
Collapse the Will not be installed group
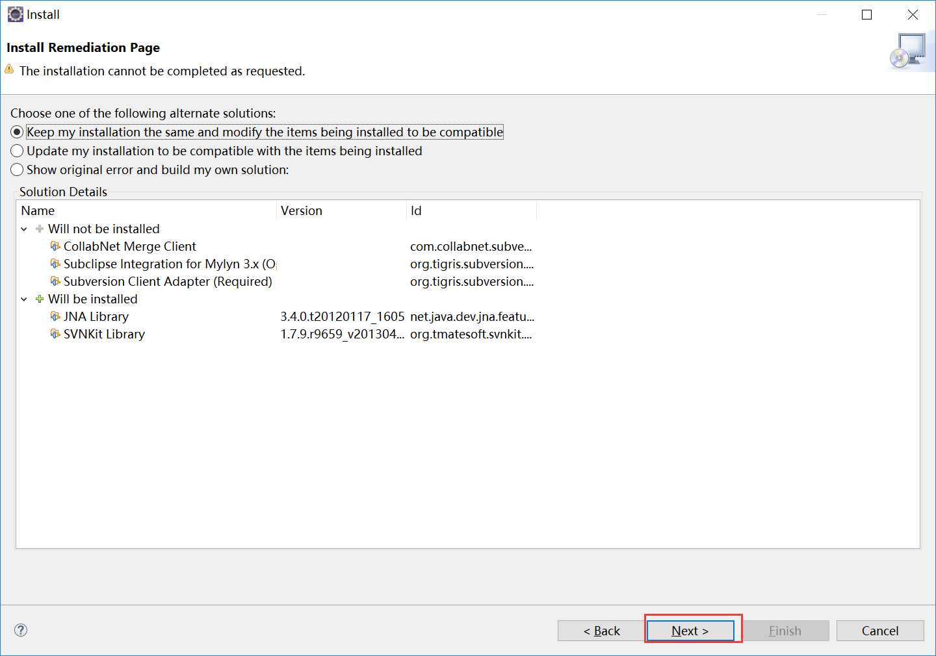(24, 229)
